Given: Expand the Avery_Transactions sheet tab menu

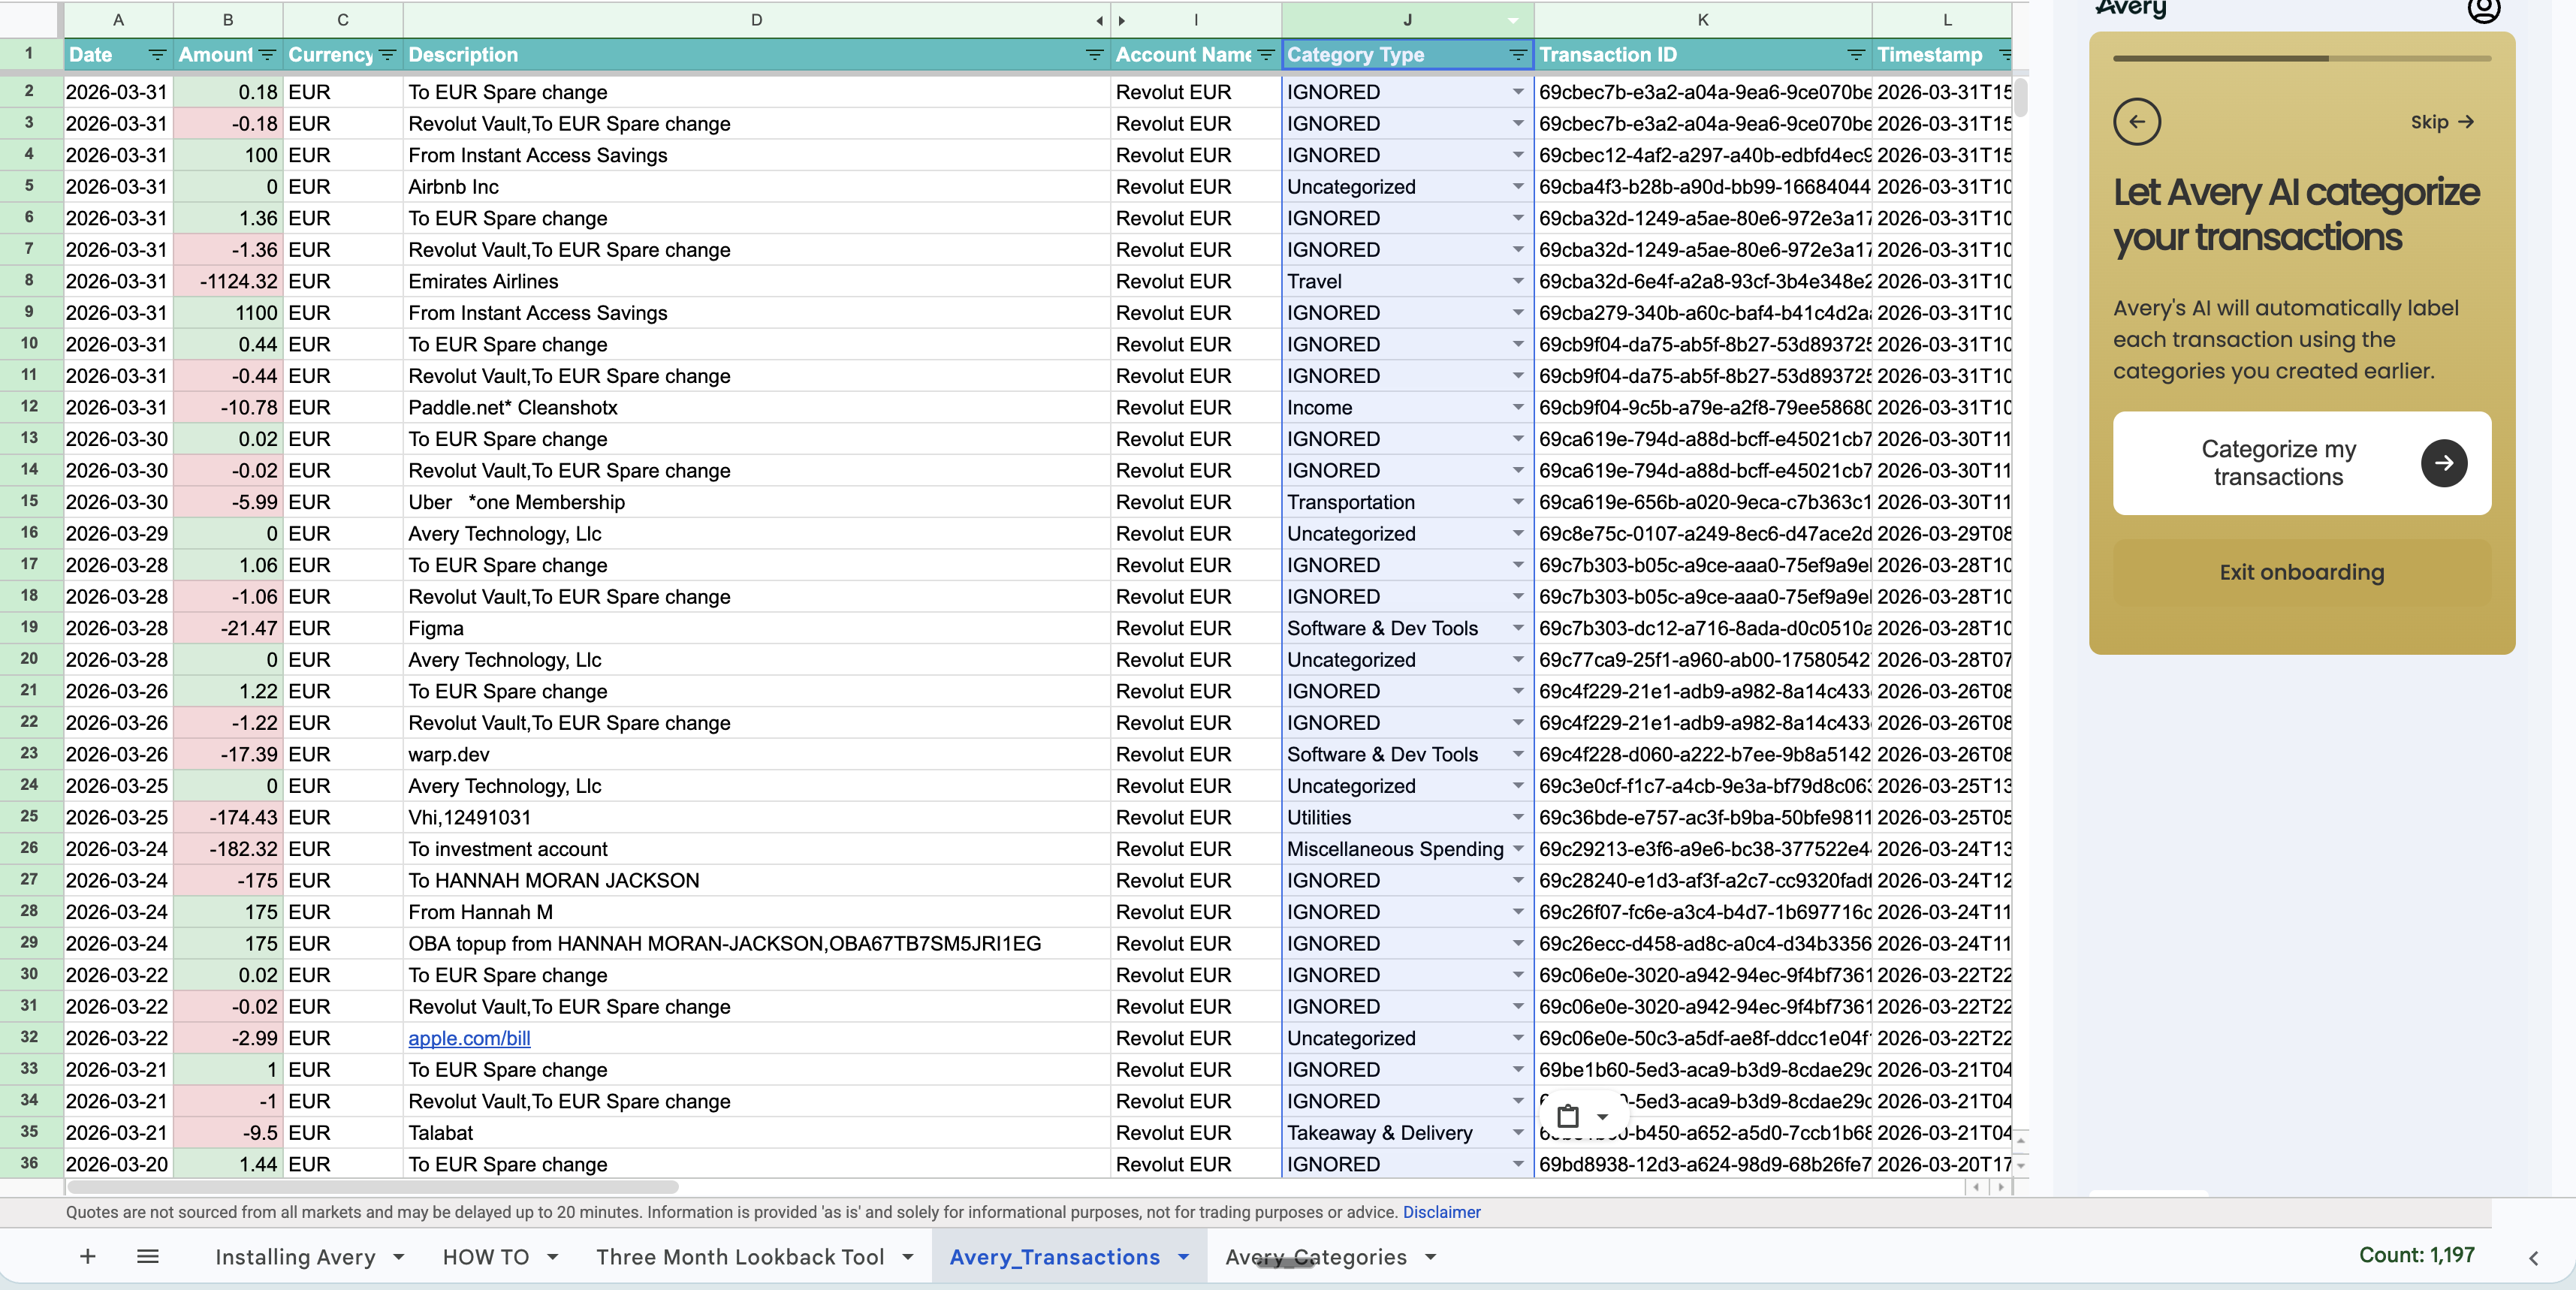Looking at the screenshot, I should tap(1183, 1257).
